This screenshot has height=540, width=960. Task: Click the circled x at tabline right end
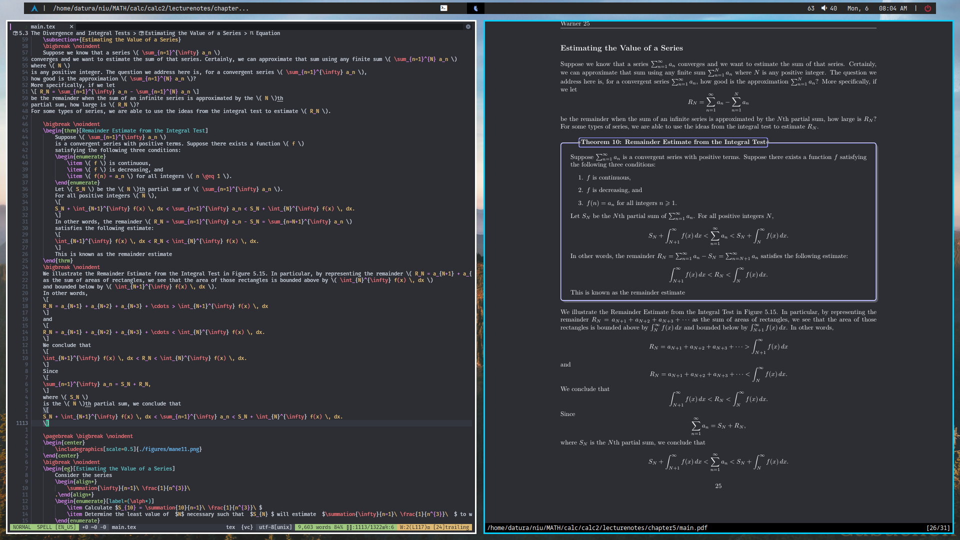(x=468, y=26)
